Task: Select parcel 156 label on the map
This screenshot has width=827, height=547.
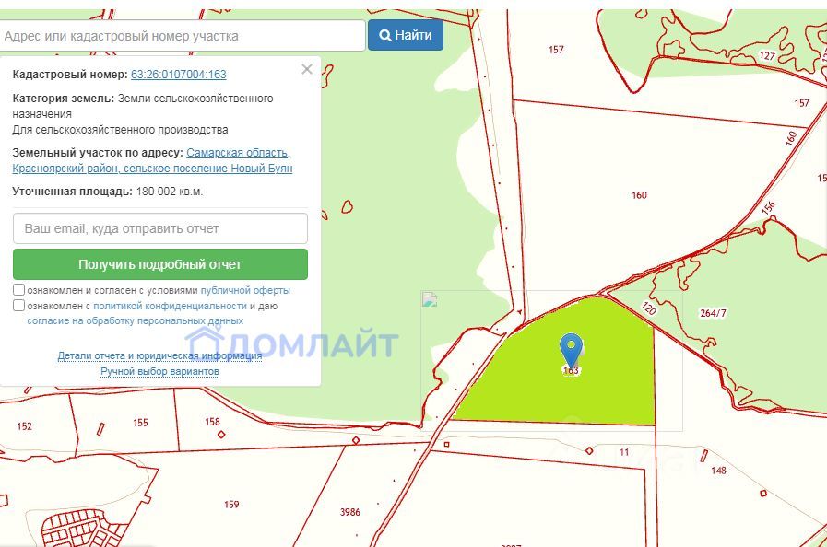Action: [769, 207]
